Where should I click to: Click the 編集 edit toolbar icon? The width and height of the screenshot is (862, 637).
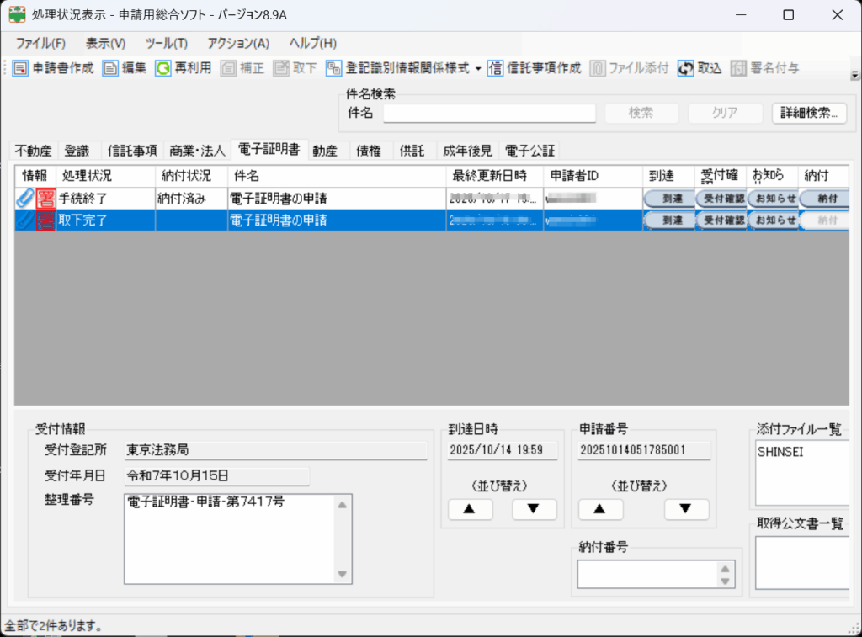click(110, 68)
